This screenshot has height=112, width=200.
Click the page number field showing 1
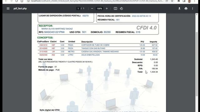(x=78, y=8)
